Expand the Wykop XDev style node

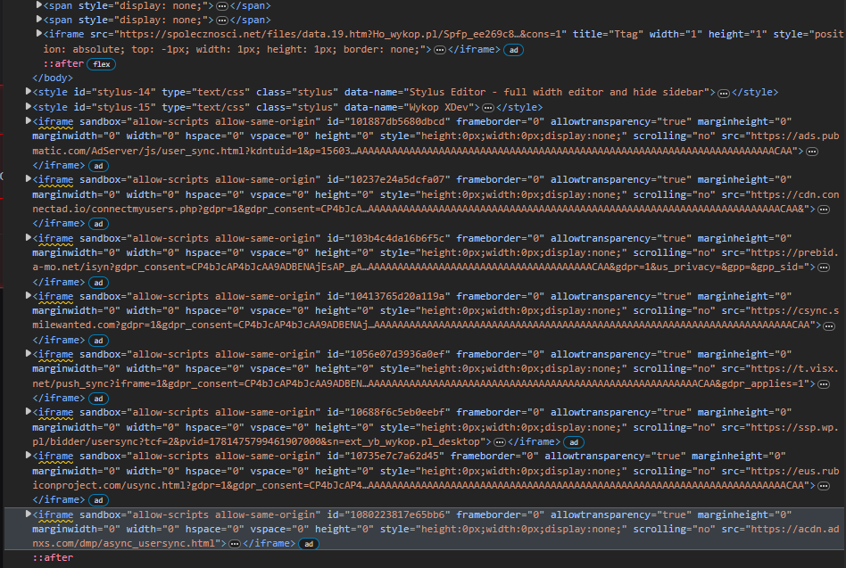[x=29, y=106]
